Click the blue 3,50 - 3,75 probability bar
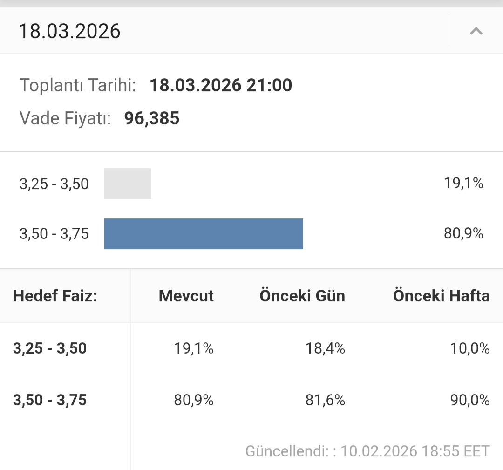The height and width of the screenshot is (470, 503). coord(204,234)
